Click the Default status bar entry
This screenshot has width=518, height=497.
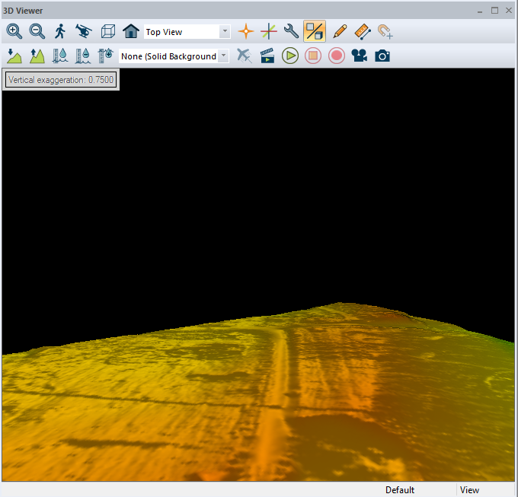coord(400,489)
